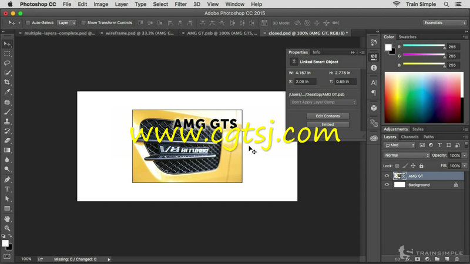The width and height of the screenshot is (470, 264).
Task: Select the History Brush tool
Action: tap(7, 131)
